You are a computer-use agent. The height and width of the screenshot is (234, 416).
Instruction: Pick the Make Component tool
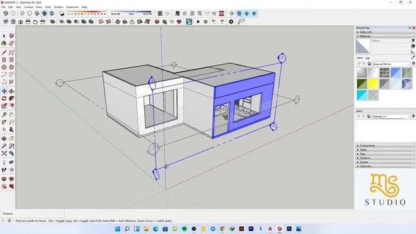12,36
